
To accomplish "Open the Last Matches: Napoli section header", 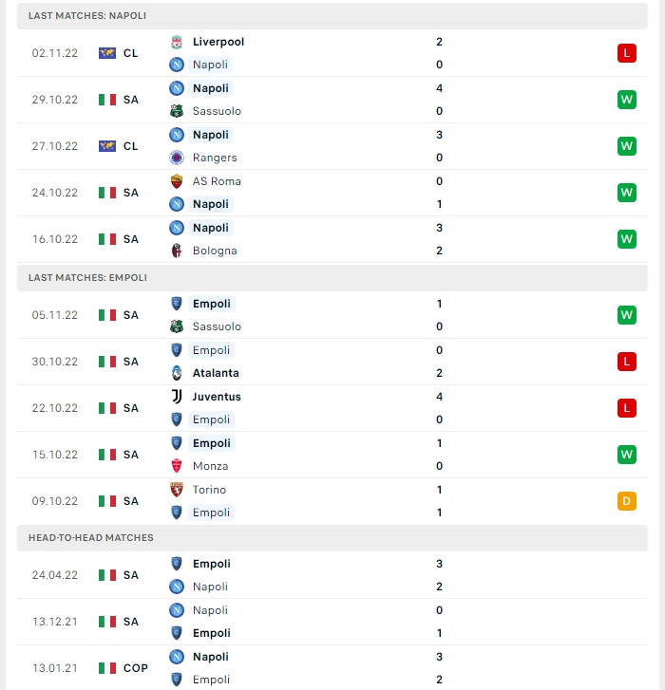I will (x=332, y=16).
